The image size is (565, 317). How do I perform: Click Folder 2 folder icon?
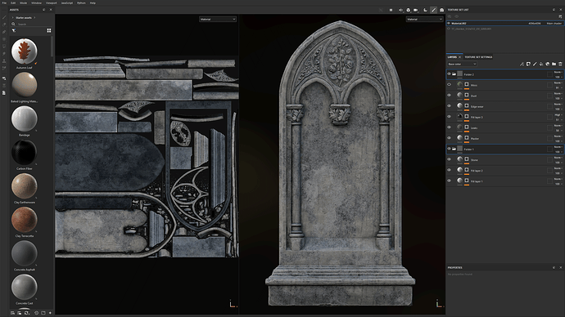[454, 74]
